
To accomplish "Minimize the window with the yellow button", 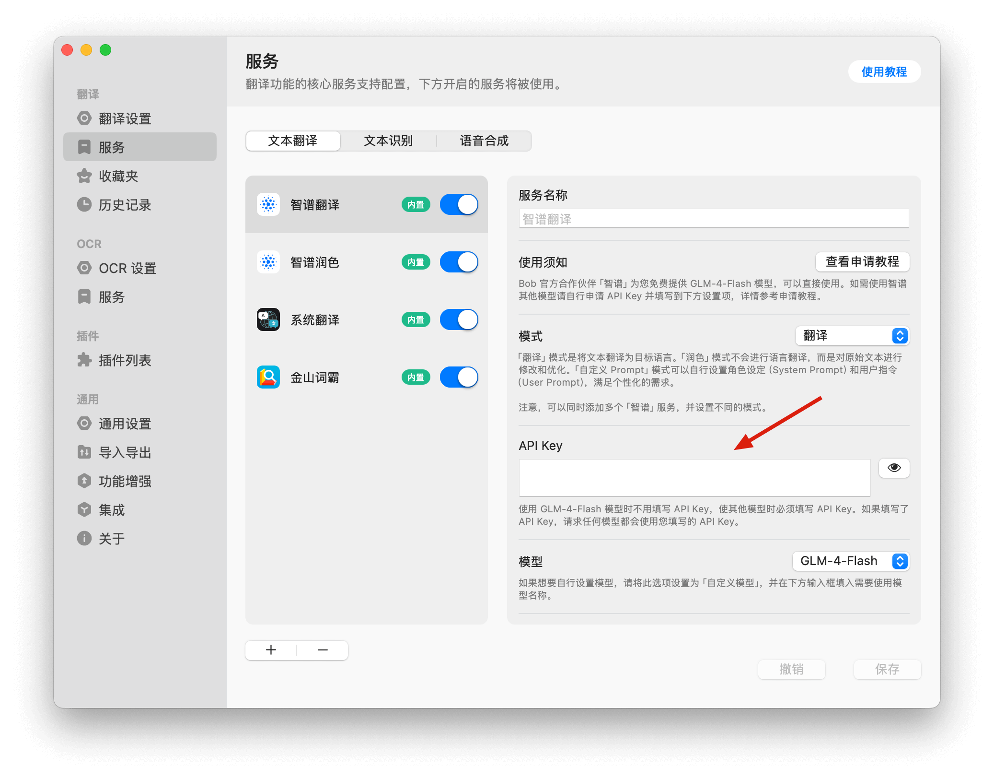I will coord(87,50).
